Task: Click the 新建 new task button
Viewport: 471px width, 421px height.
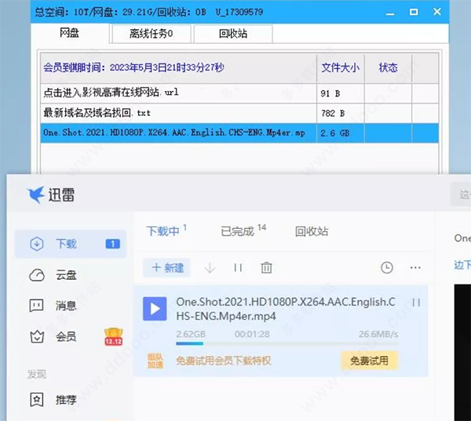Action: click(167, 267)
